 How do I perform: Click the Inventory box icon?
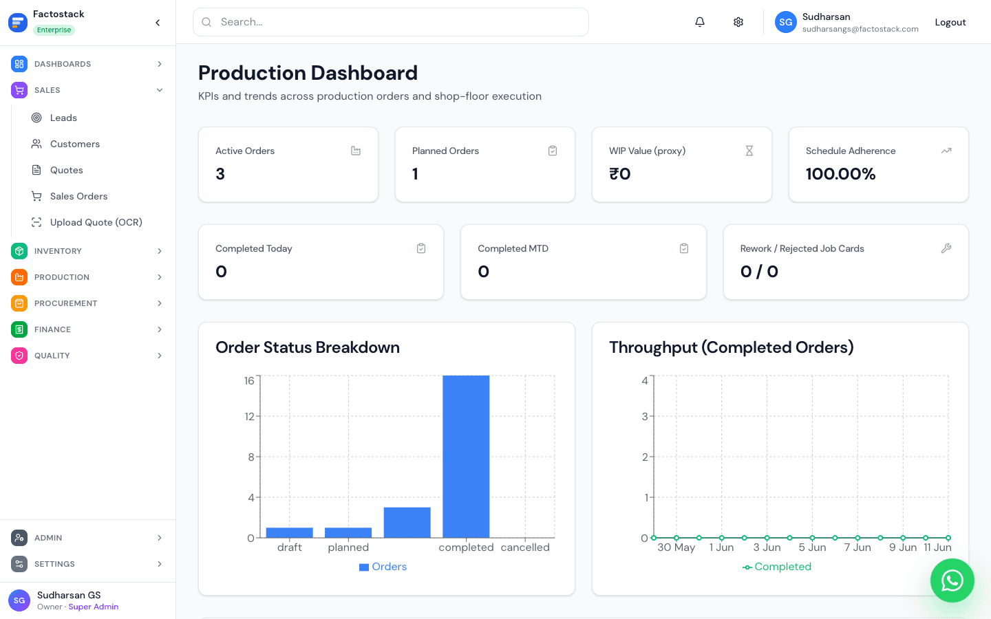[19, 251]
